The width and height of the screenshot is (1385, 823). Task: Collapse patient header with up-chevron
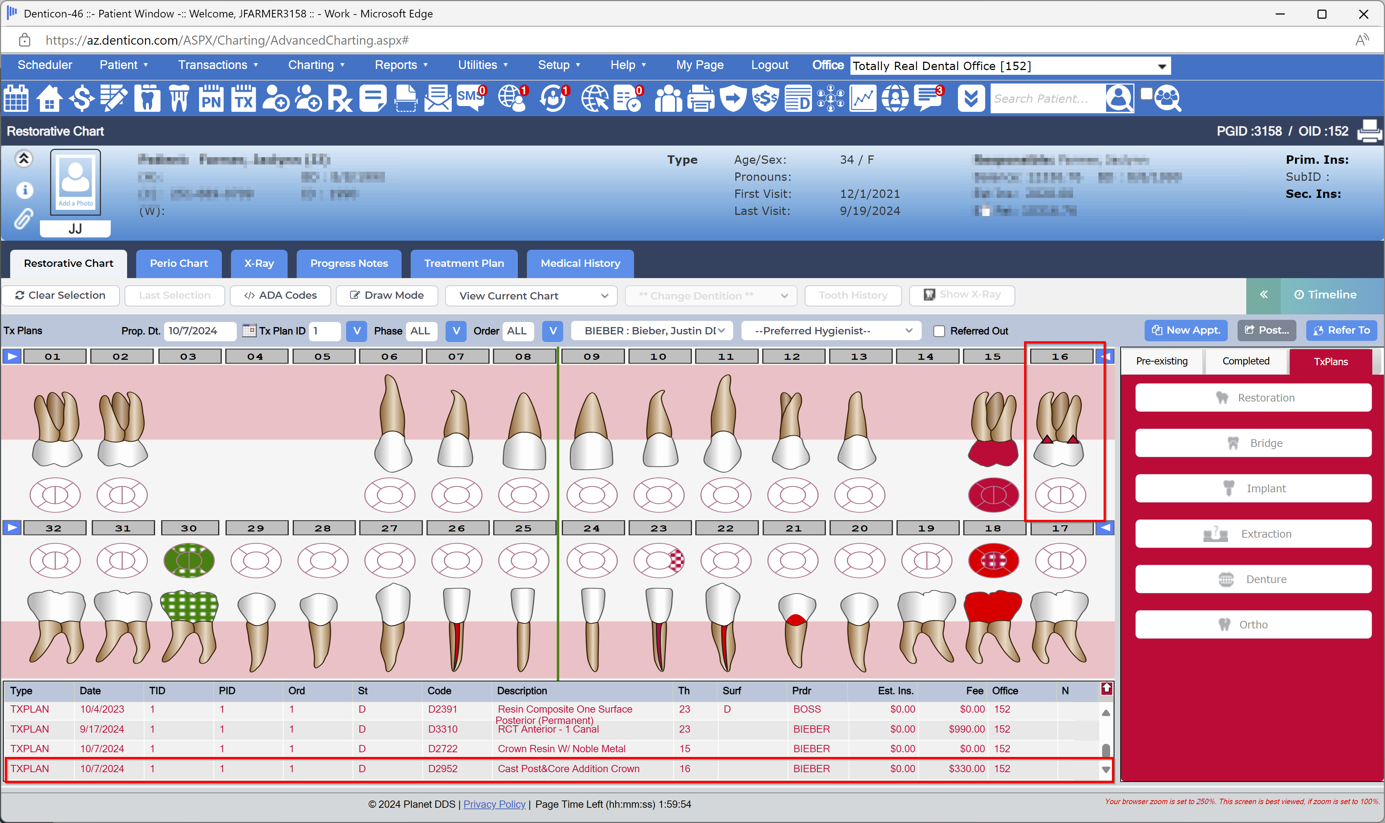[x=24, y=159]
